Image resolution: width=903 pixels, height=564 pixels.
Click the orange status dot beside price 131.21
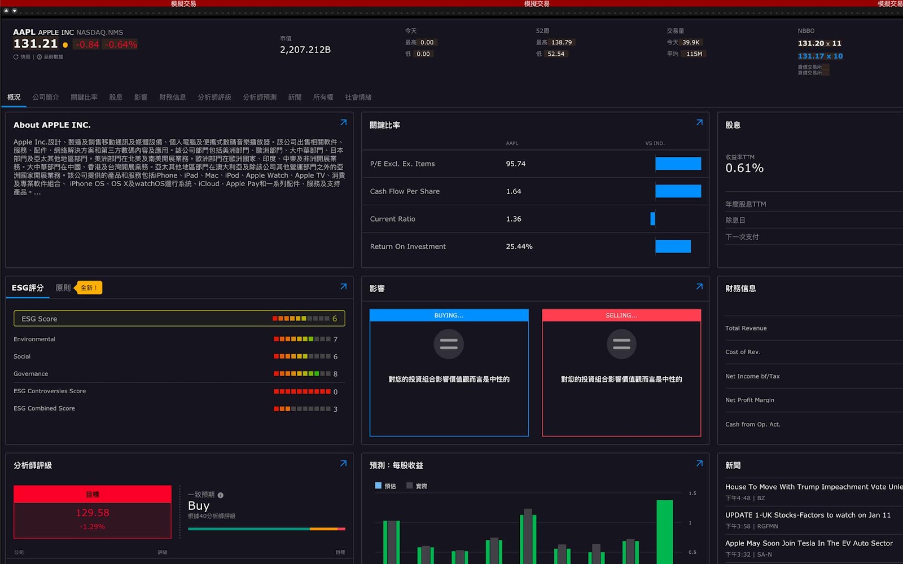(65, 45)
